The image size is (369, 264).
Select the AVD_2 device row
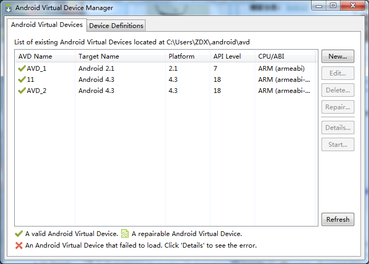point(165,91)
